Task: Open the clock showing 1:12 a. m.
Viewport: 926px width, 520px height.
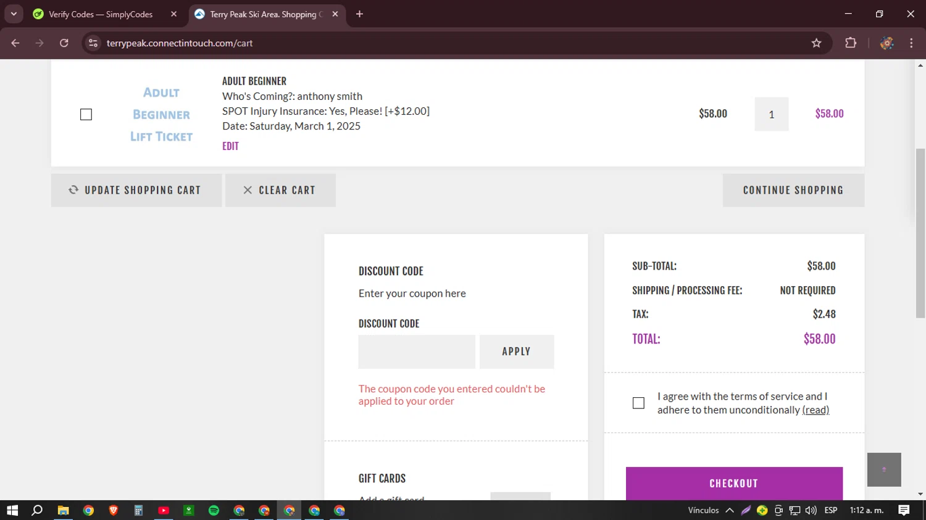Action: coord(867,510)
